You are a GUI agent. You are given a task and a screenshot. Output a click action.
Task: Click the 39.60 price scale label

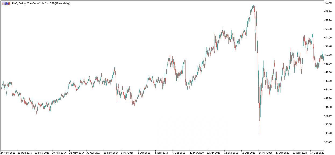329,116
